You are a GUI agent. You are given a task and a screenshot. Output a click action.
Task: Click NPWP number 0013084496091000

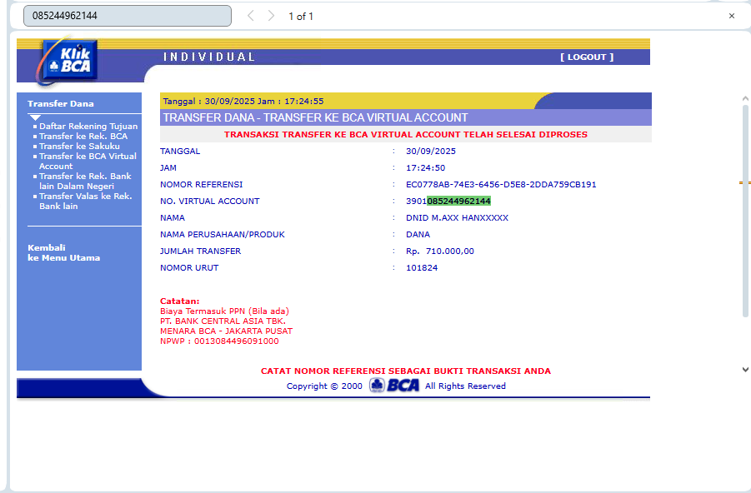236,341
